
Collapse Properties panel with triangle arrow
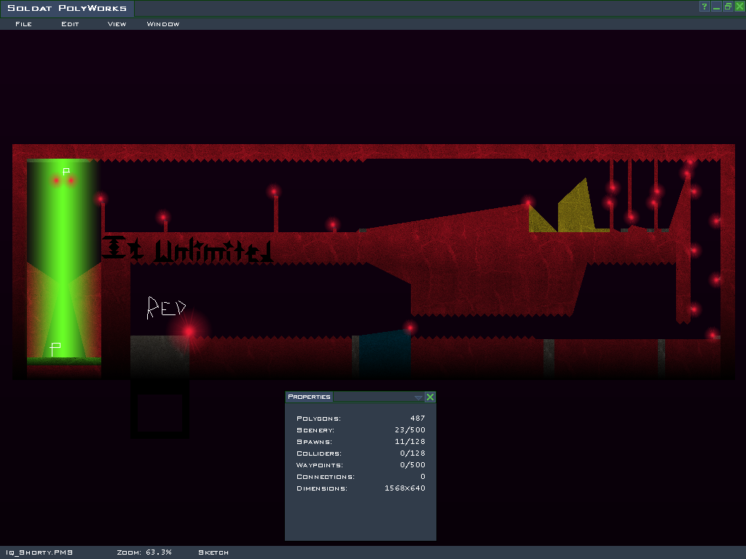click(418, 397)
